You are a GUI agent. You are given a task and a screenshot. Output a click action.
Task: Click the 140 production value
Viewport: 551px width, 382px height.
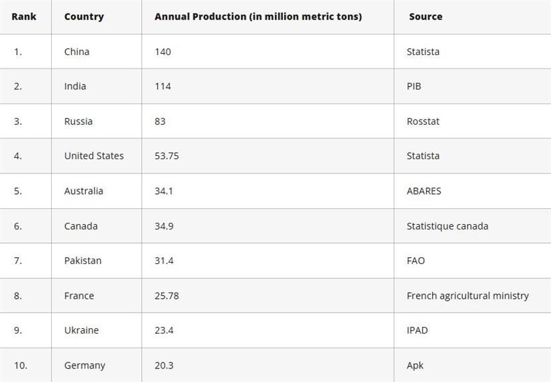[x=163, y=52]
